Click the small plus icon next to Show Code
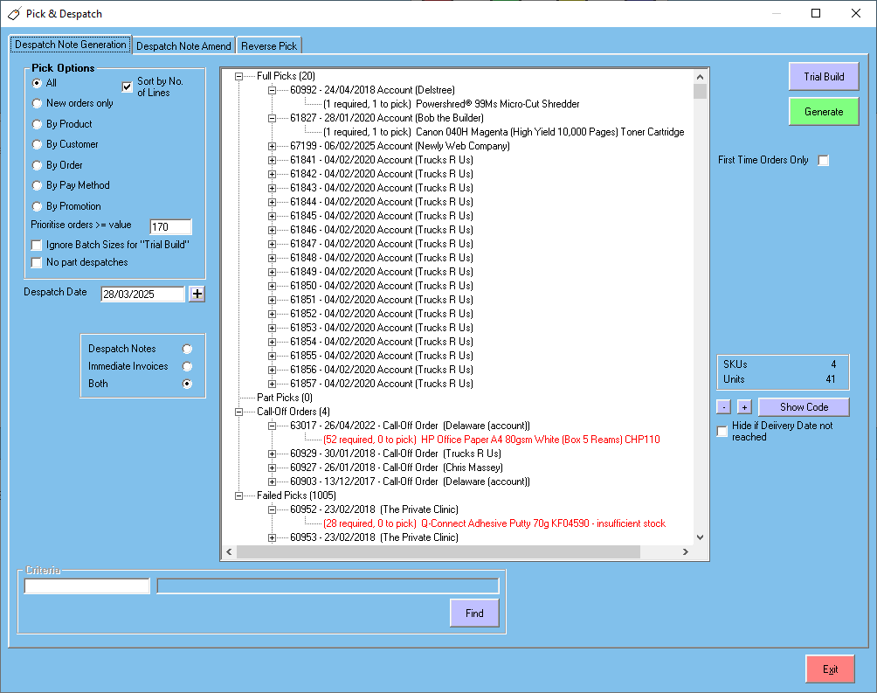 (743, 406)
